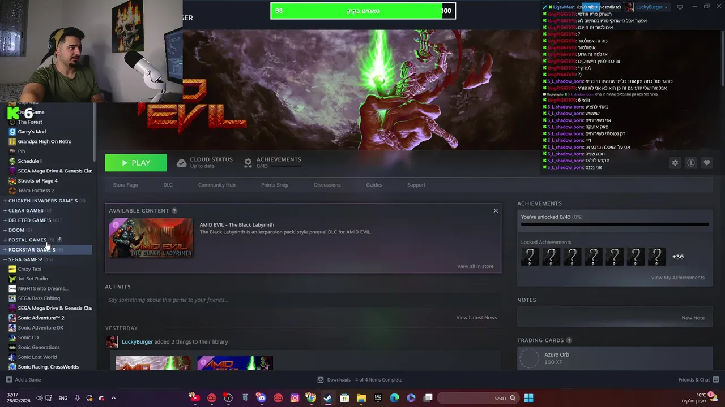Click View all in store
Image resolution: width=725 pixels, height=407 pixels.
click(475, 266)
